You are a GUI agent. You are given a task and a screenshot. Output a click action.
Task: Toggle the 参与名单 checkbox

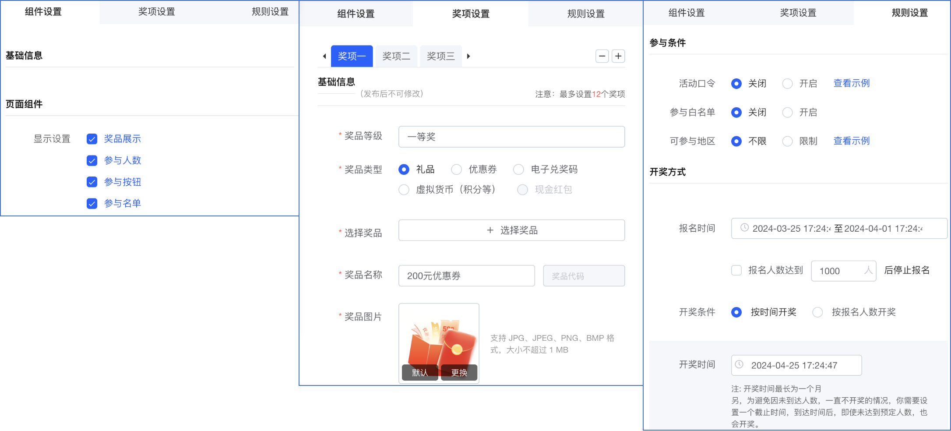pyautogui.click(x=92, y=203)
